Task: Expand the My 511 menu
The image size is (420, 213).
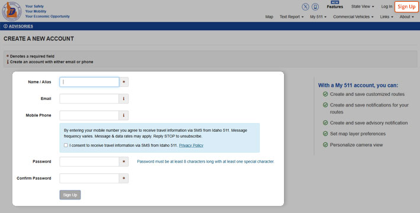Action: coord(318,17)
